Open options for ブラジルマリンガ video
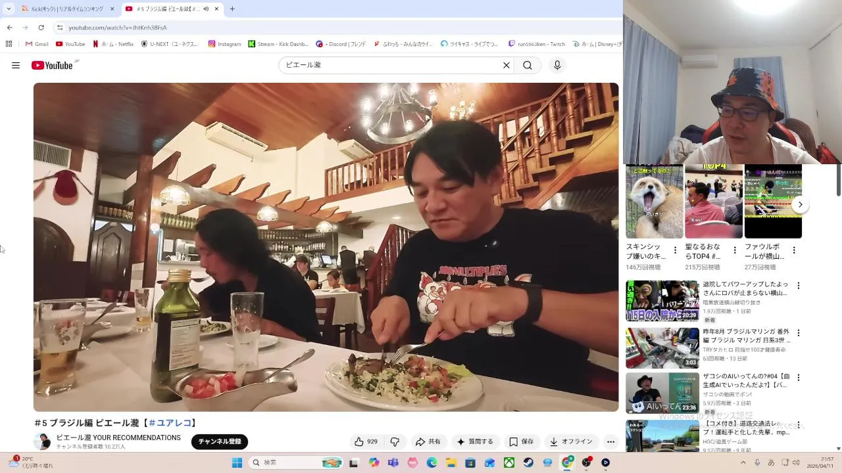The height and width of the screenshot is (473, 842). pyautogui.click(x=799, y=332)
